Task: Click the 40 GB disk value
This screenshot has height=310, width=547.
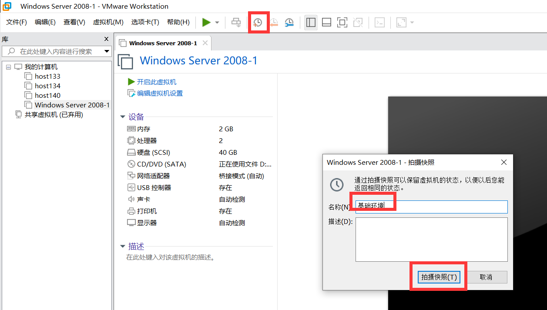Action: (x=228, y=153)
